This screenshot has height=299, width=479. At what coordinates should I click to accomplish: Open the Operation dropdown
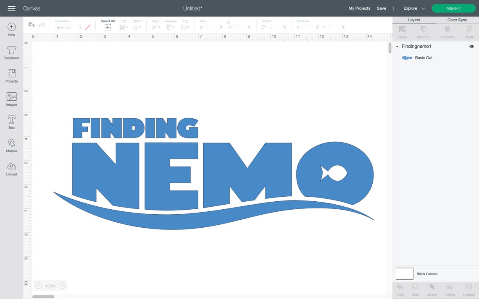click(x=68, y=27)
